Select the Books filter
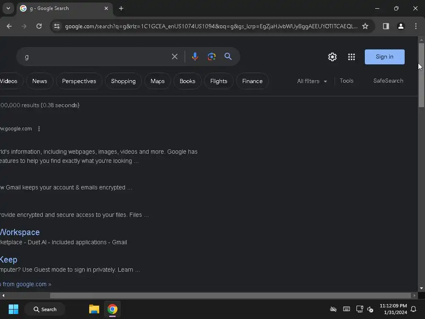Screen dimensions: 425x319 point(187,81)
